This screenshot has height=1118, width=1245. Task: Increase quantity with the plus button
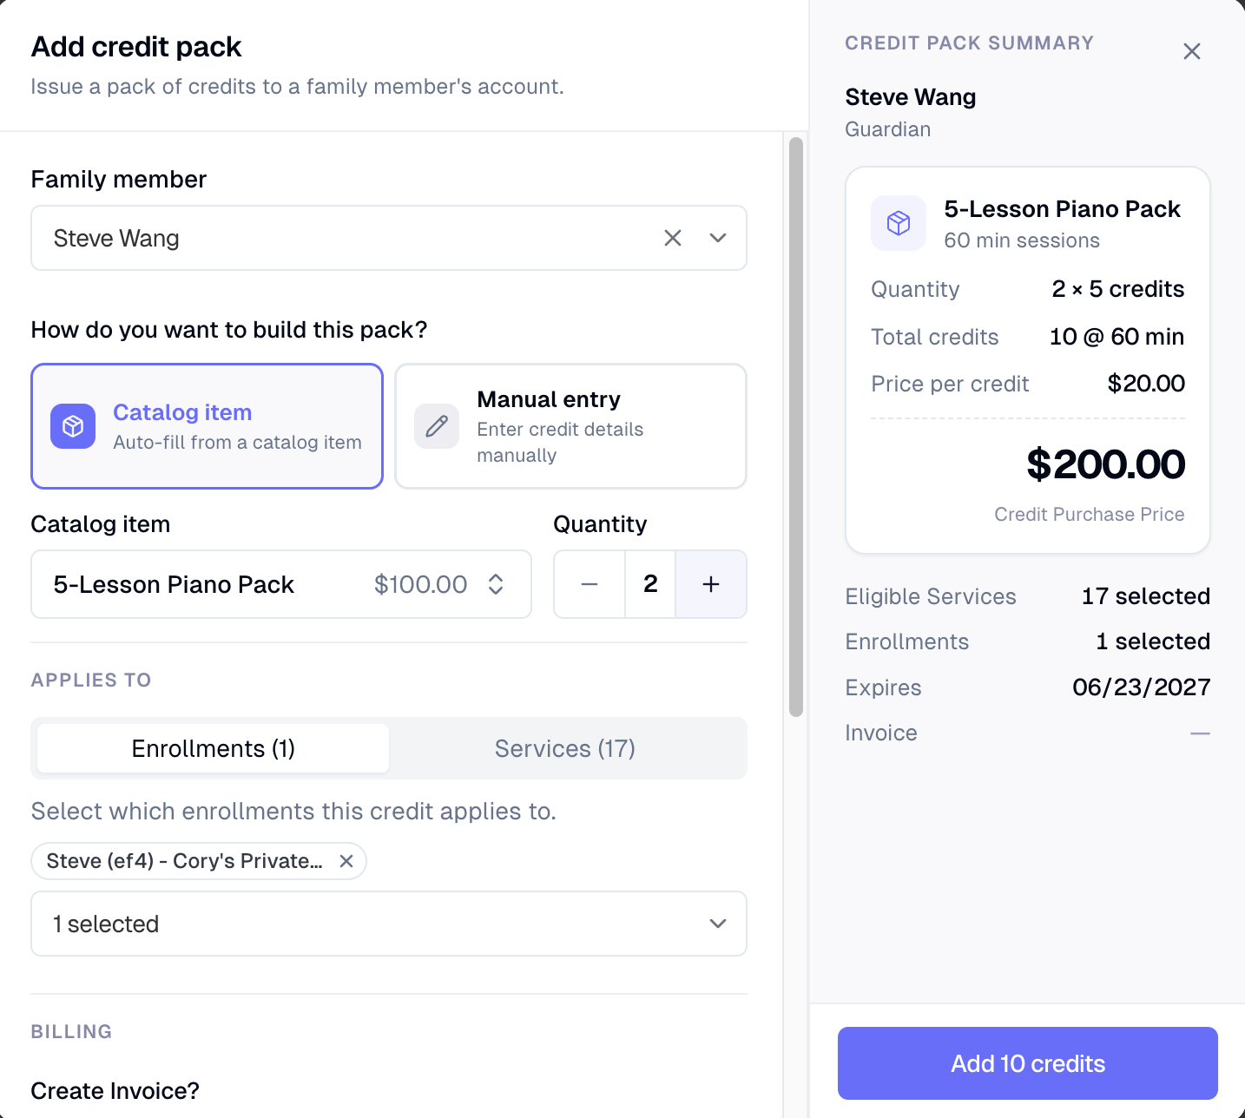pyautogui.click(x=711, y=584)
